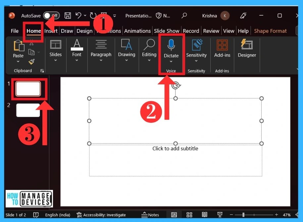Image resolution: width=303 pixels, height=222 pixels.
Task: Click the Save icon in Quick Access Toolbar
Action: [68, 16]
